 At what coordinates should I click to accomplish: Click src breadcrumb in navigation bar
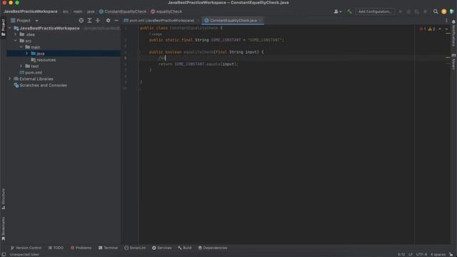click(x=66, y=11)
